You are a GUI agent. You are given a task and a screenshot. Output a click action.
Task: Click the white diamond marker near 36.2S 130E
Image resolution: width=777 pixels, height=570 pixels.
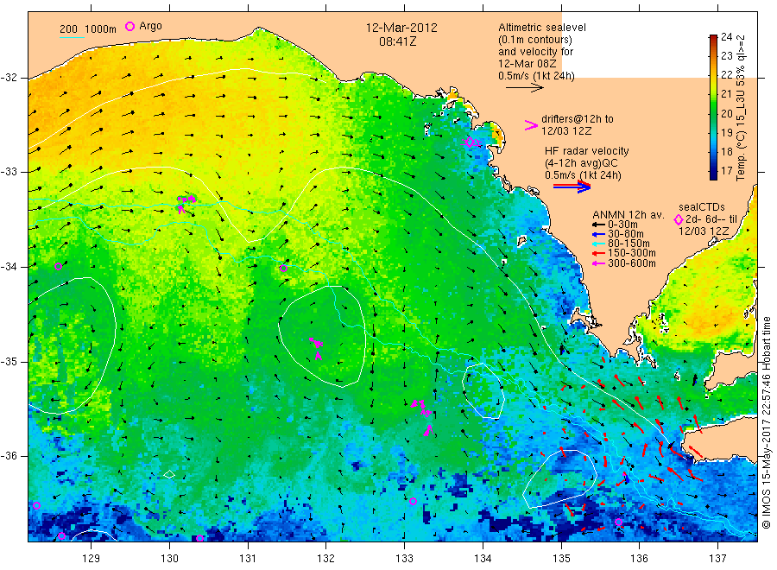pos(169,474)
